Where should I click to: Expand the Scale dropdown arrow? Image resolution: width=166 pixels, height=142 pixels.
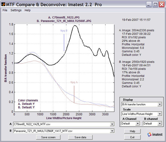(x=160, y=114)
